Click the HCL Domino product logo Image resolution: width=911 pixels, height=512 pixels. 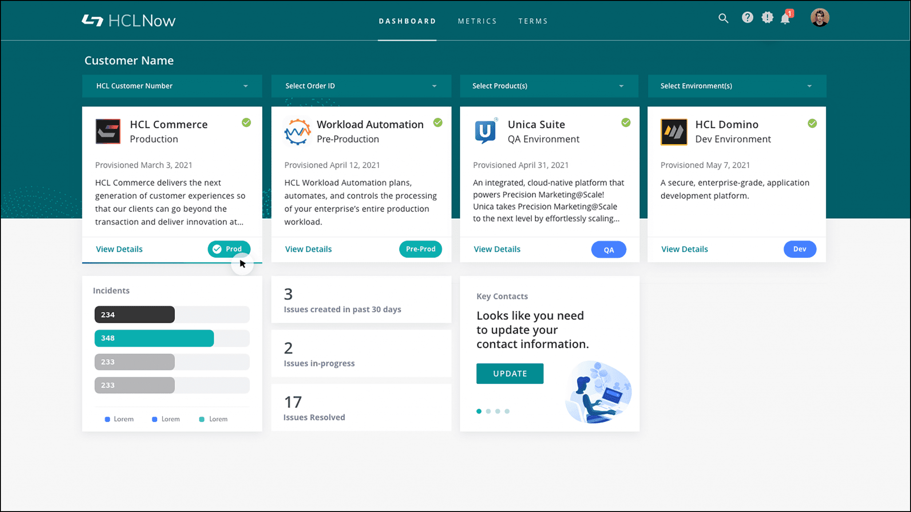point(673,132)
